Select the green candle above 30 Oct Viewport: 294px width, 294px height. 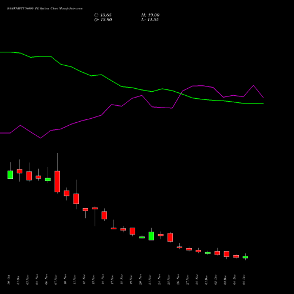click(10, 175)
